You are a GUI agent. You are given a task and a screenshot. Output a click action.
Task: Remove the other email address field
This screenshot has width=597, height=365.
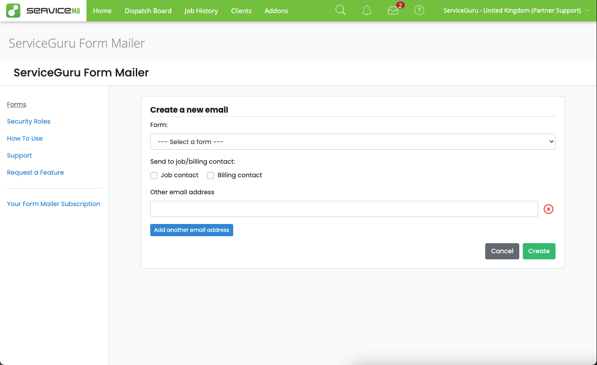click(549, 209)
